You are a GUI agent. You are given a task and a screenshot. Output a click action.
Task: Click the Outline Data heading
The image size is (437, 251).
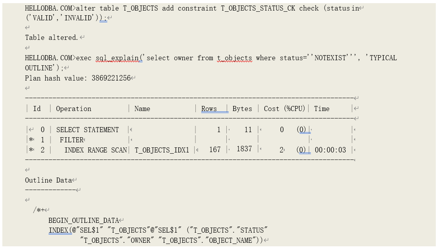tap(49, 180)
